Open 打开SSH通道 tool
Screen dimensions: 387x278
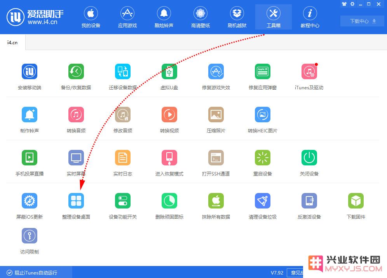pyautogui.click(x=216, y=158)
